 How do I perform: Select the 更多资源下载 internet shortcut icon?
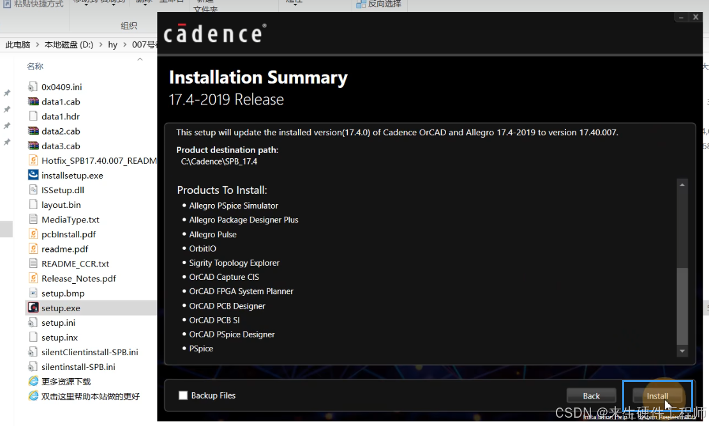pyautogui.click(x=33, y=381)
